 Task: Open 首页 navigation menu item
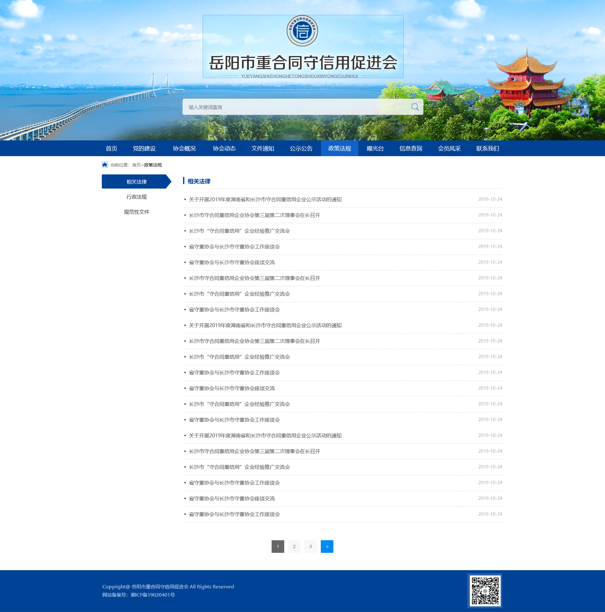pos(111,149)
